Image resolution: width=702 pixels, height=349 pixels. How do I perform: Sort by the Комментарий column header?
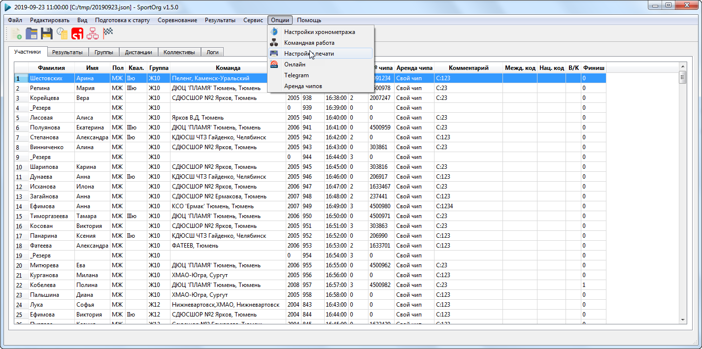click(468, 68)
